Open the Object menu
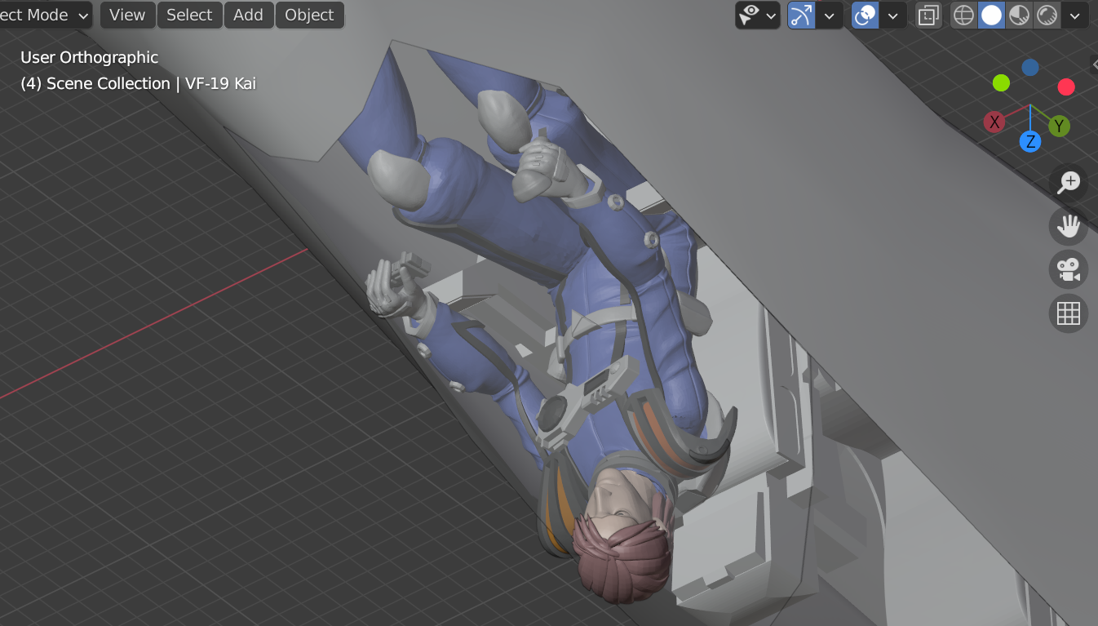1098x626 pixels. [309, 15]
